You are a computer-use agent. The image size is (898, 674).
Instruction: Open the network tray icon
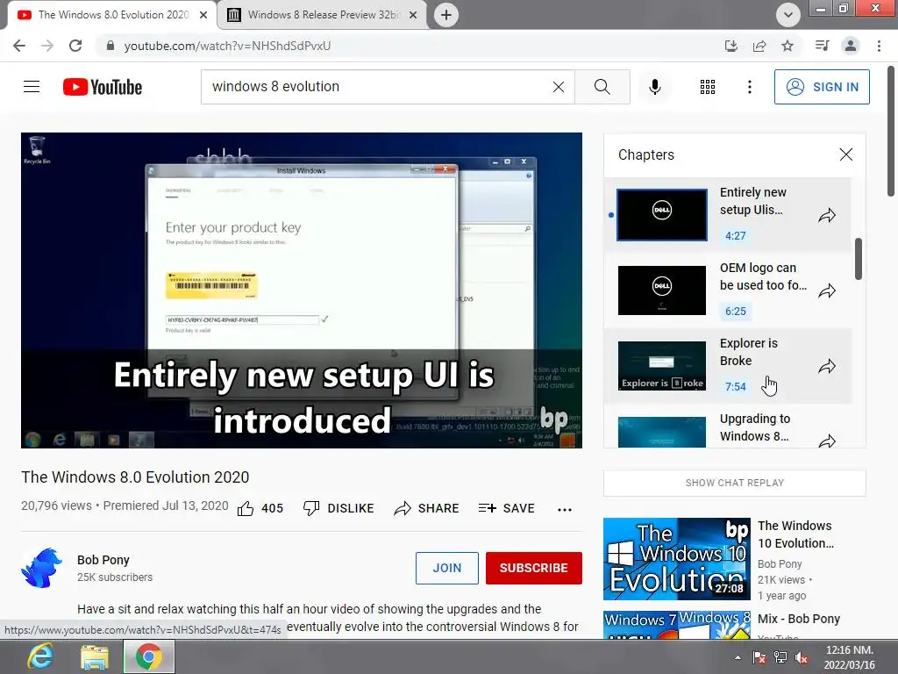(780, 657)
